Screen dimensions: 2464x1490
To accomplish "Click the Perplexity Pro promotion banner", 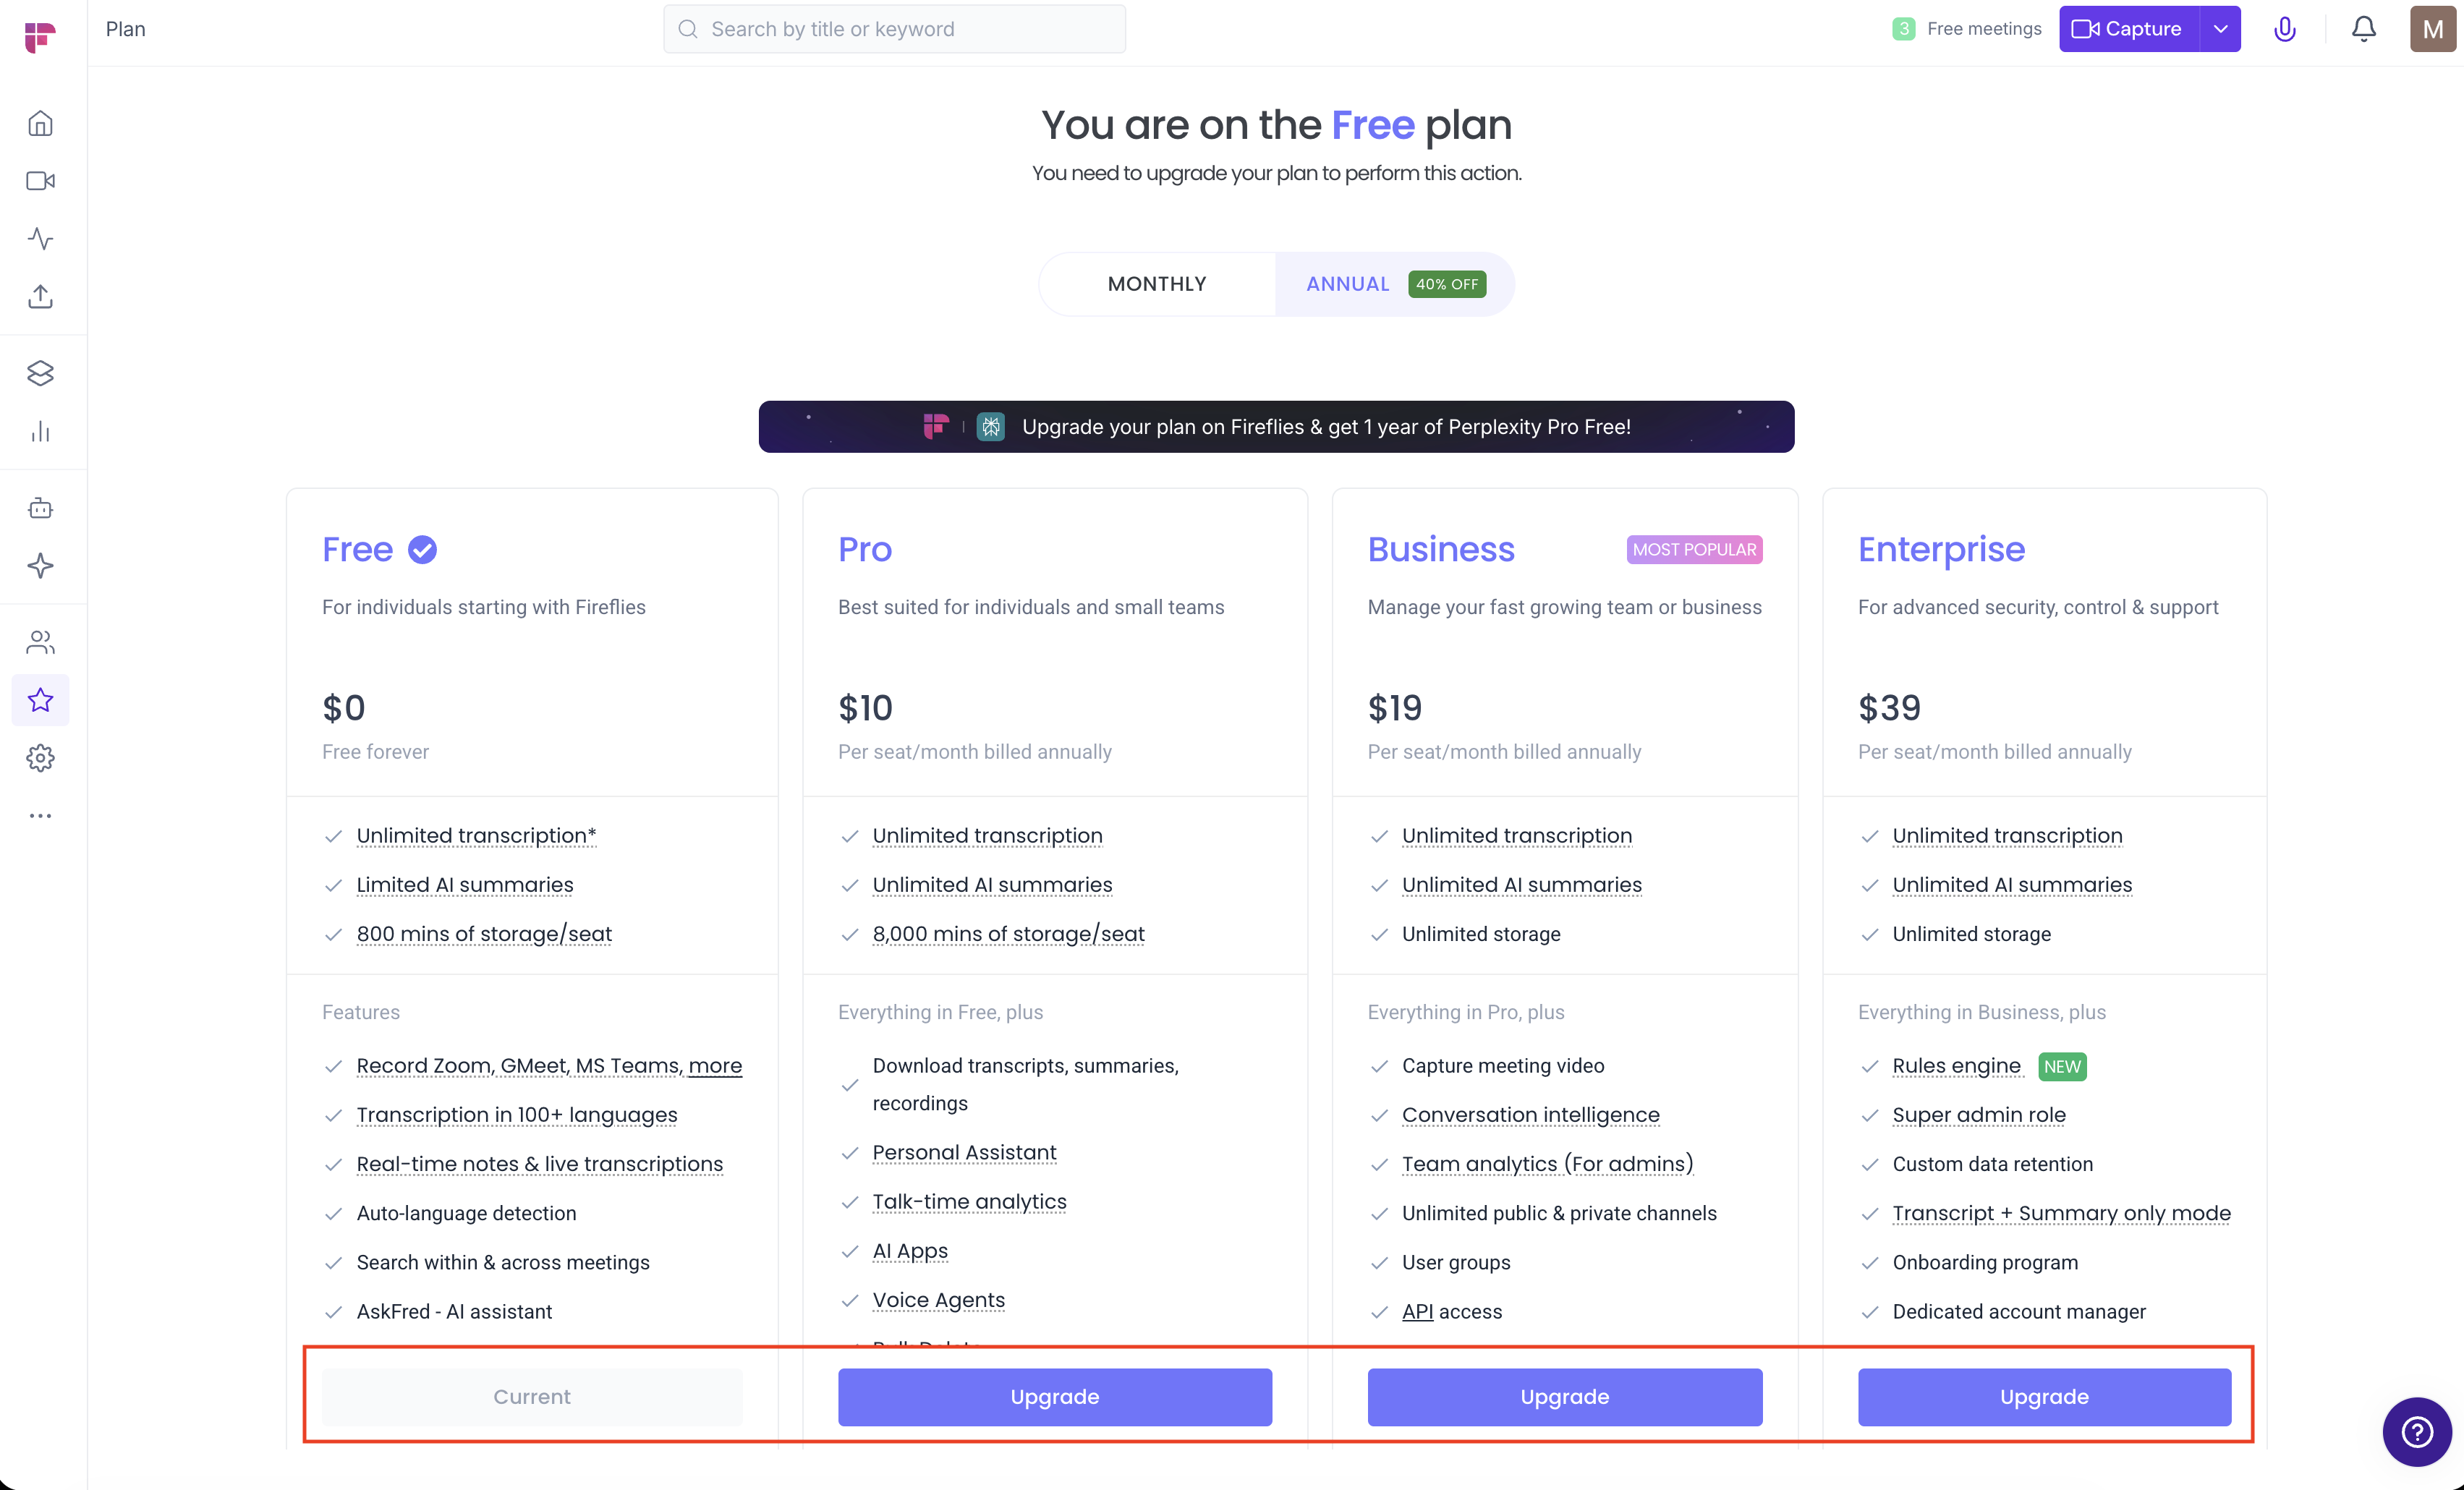I will [1276, 427].
